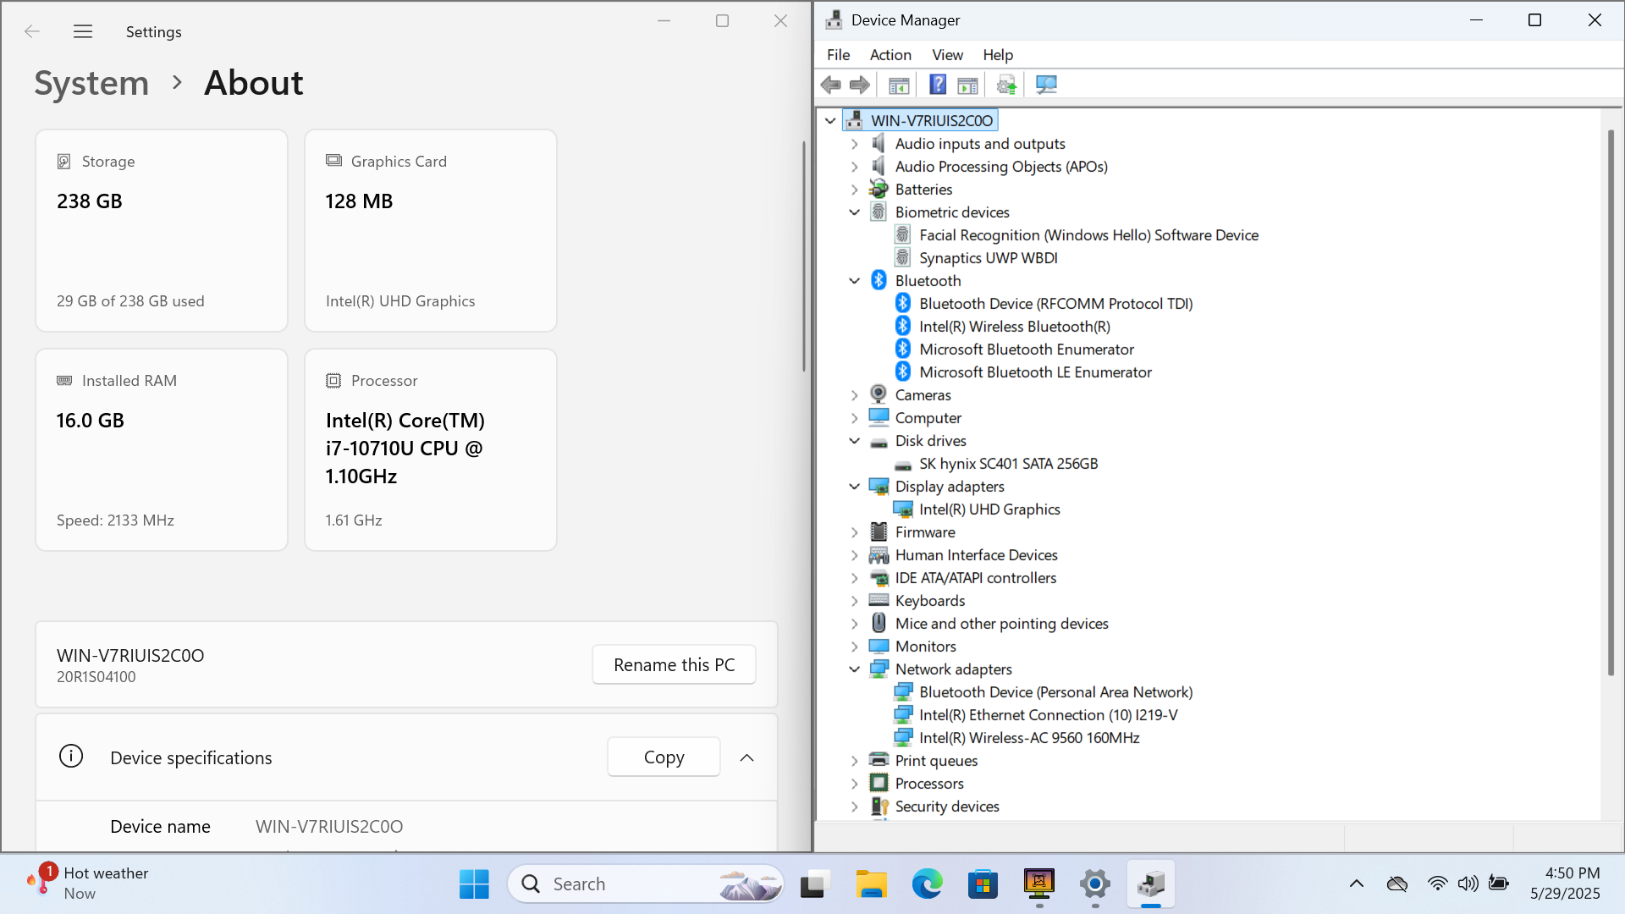This screenshot has height=914, width=1625.
Task: Collapse the Bluetooth node arrow
Action: (854, 281)
